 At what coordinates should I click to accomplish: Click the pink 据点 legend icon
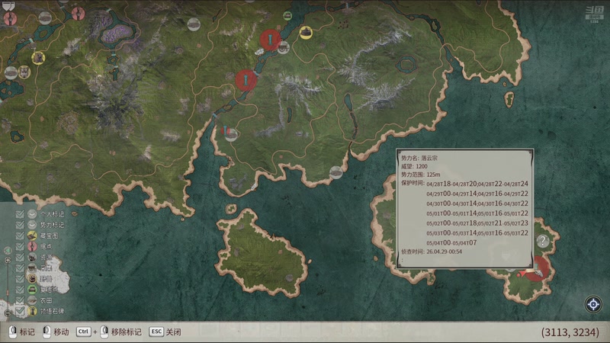click(32, 246)
